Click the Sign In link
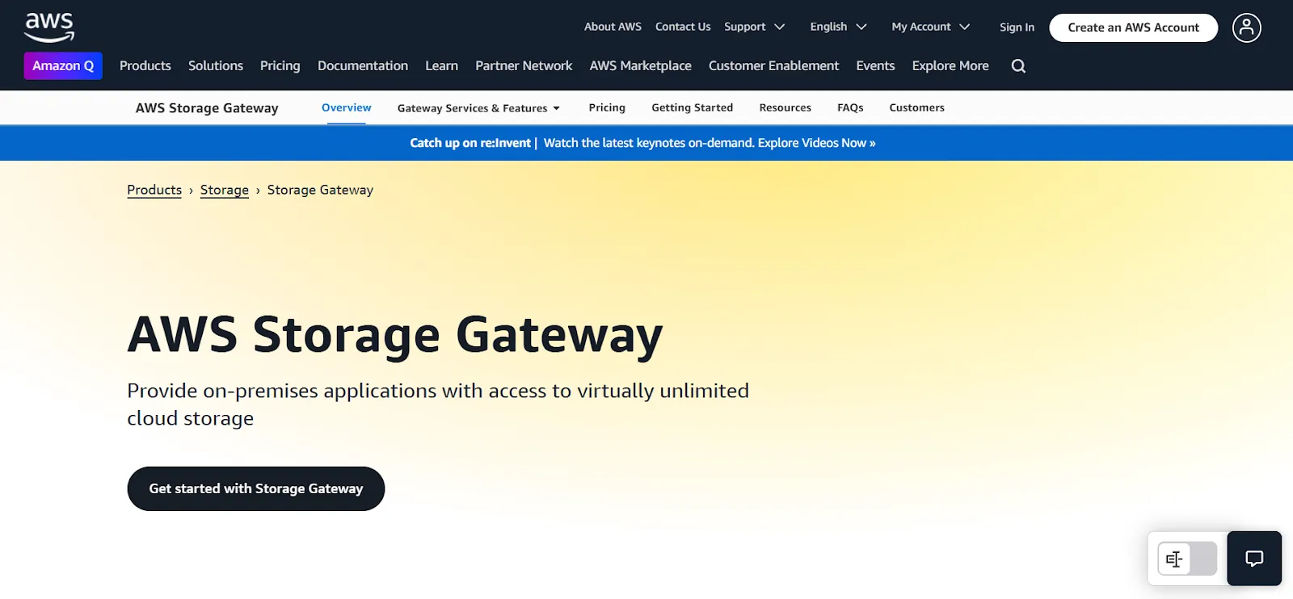Screen dimensions: 1293x599 [x=1017, y=27]
